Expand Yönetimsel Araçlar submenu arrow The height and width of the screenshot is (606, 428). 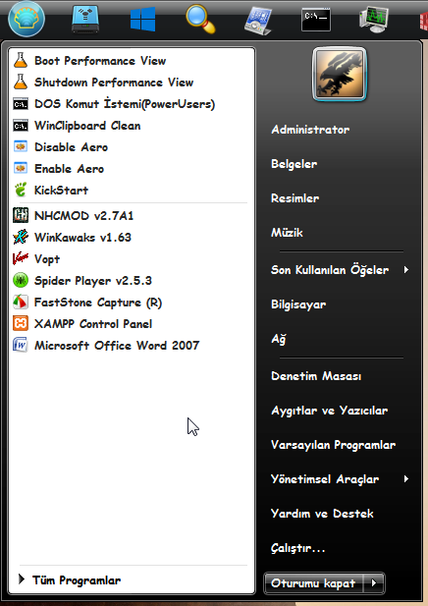pos(406,479)
